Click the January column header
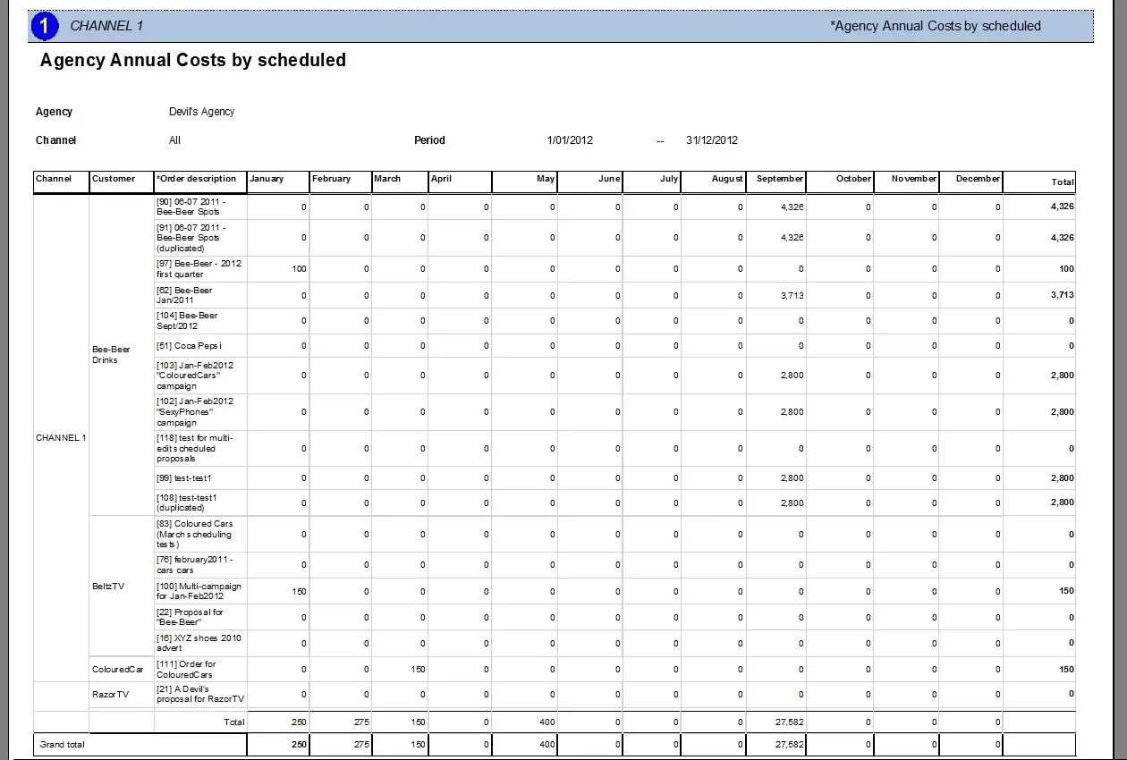Screen dimensions: 1127x760 point(267,179)
